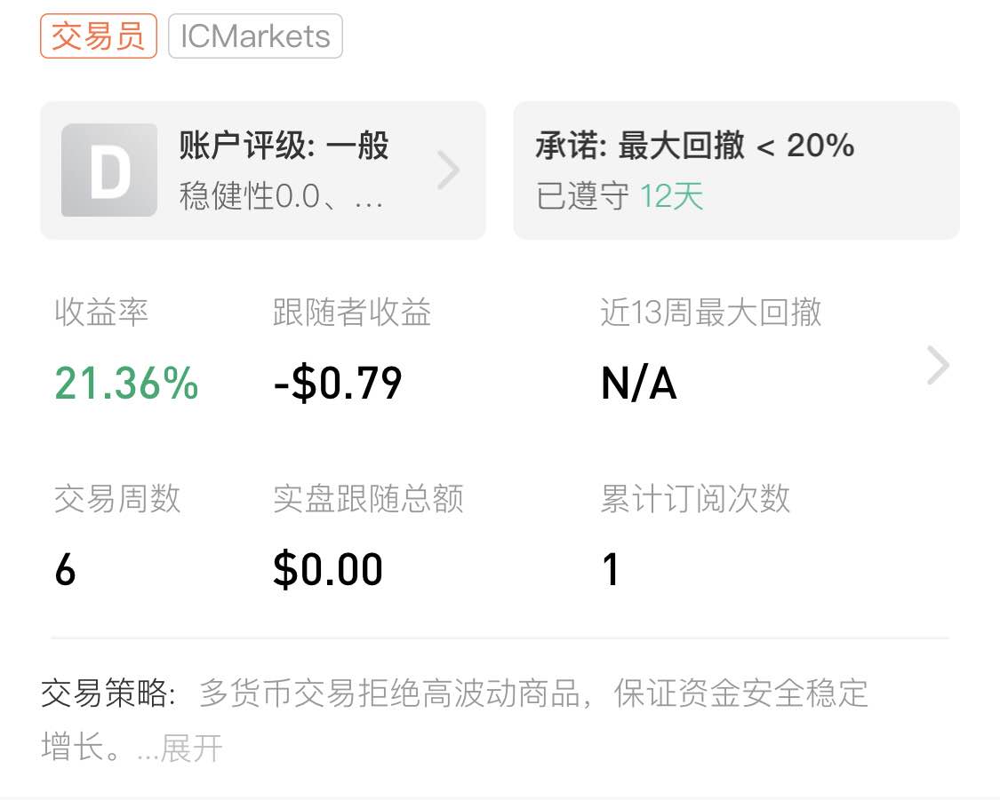Open the 账户评级: 一般 card
Viewport: 1000px width, 800px height.
pyautogui.click(x=263, y=170)
